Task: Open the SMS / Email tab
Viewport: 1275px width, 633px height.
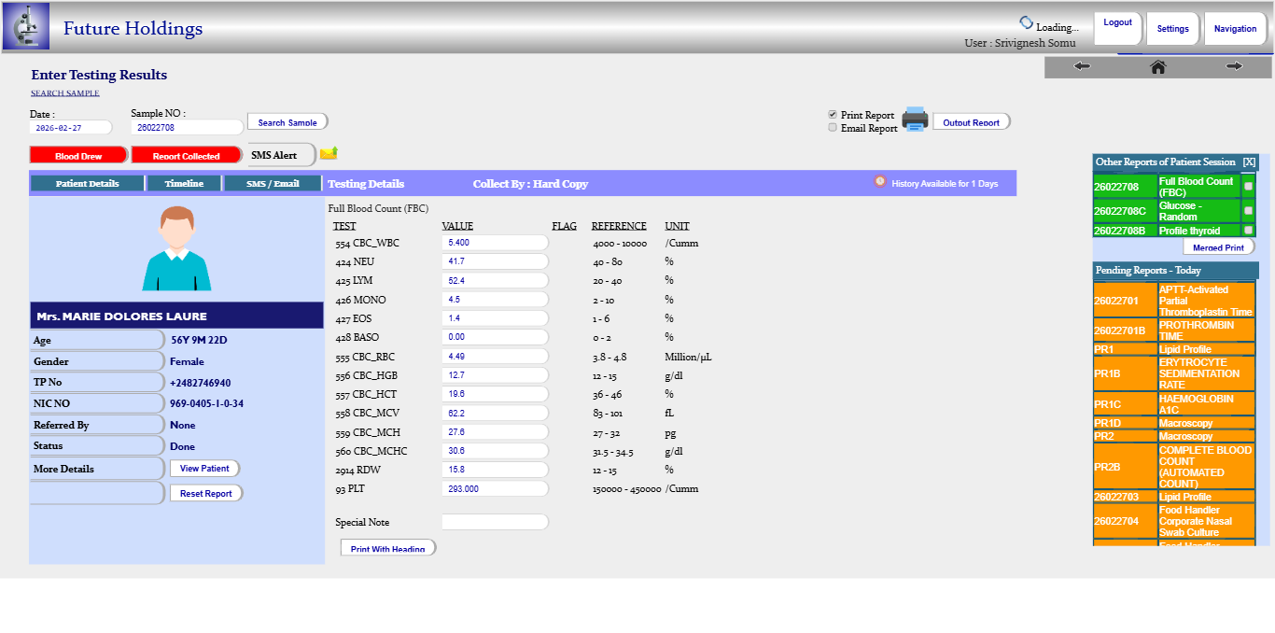Action: coord(273,184)
